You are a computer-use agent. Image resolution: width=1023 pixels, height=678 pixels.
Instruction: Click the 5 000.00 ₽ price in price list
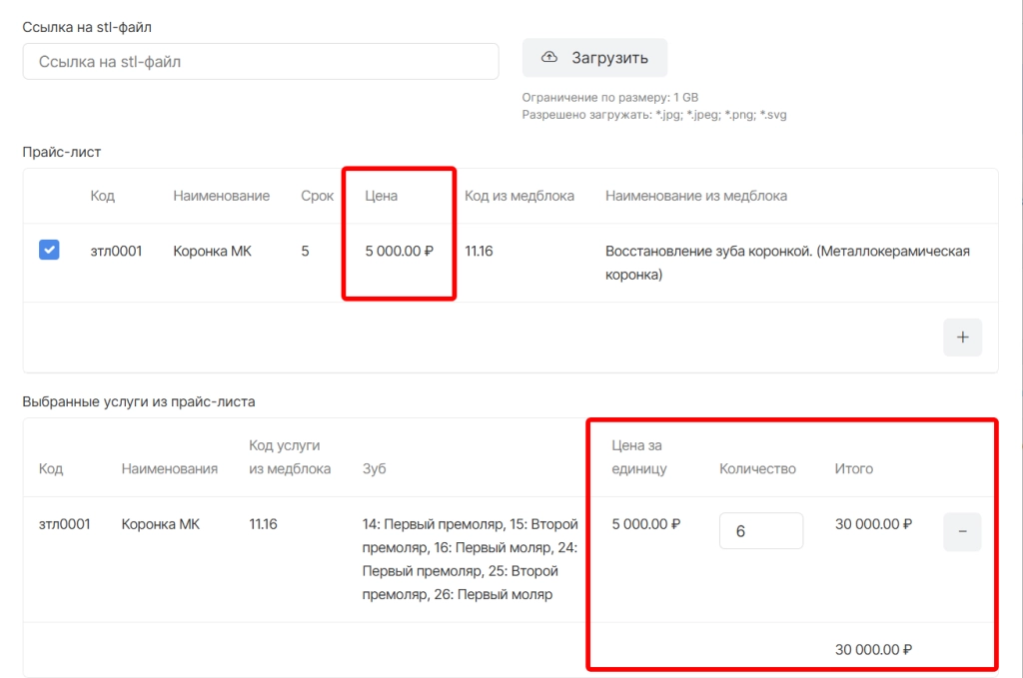[x=399, y=252]
